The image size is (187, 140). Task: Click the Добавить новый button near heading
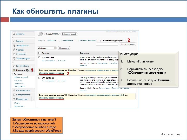69,34
